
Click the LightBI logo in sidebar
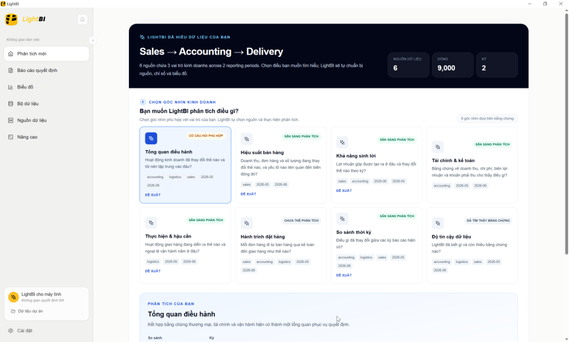26,19
